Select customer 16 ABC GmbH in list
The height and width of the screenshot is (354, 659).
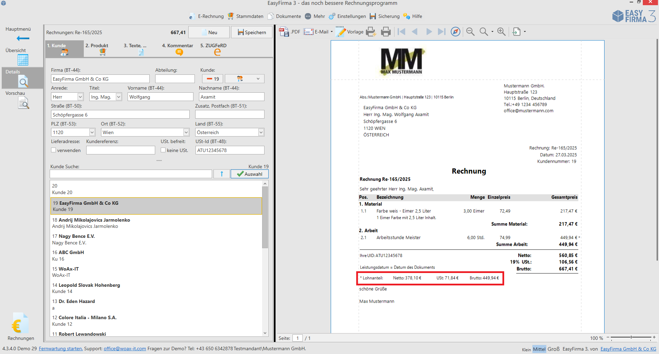click(156, 255)
